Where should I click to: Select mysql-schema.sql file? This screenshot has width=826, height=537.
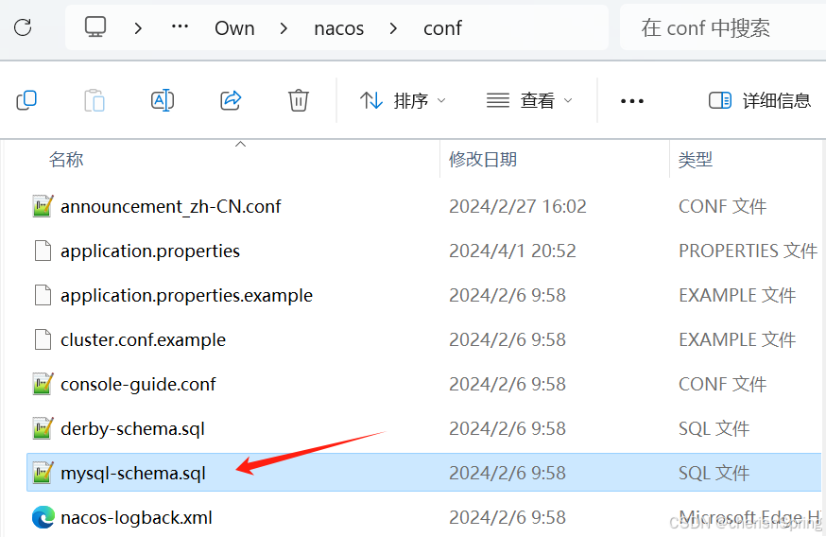133,474
